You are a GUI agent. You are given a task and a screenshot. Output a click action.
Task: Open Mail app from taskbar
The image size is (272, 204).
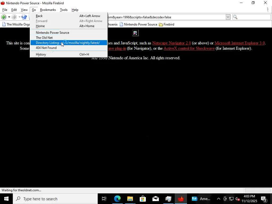click(155, 199)
